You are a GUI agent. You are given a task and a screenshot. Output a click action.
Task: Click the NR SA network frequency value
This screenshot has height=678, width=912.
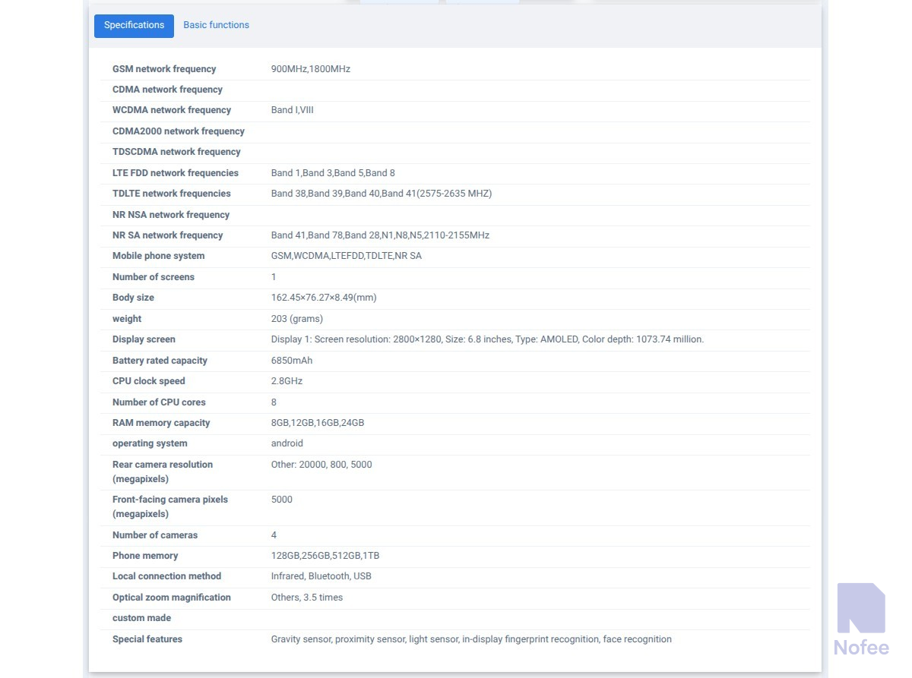(x=380, y=235)
